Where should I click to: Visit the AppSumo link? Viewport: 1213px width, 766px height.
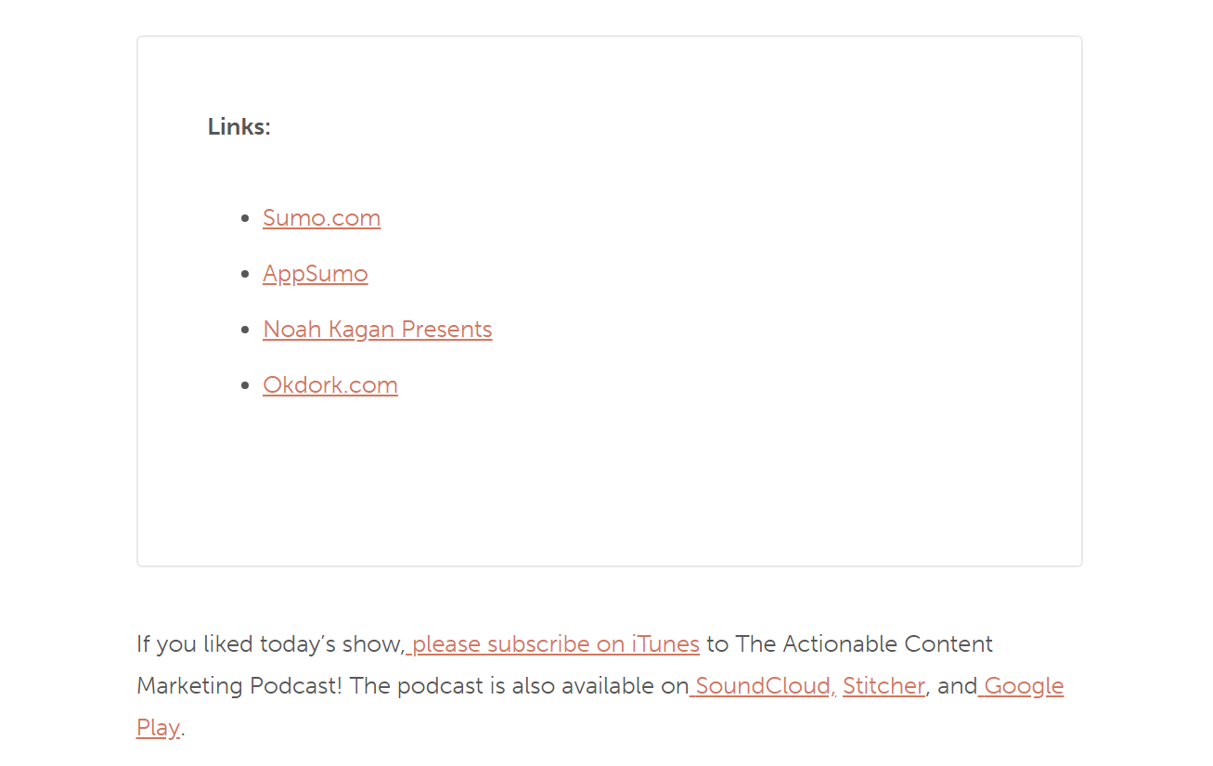[315, 274]
